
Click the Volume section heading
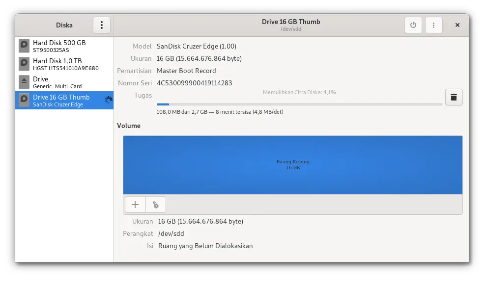pos(129,126)
